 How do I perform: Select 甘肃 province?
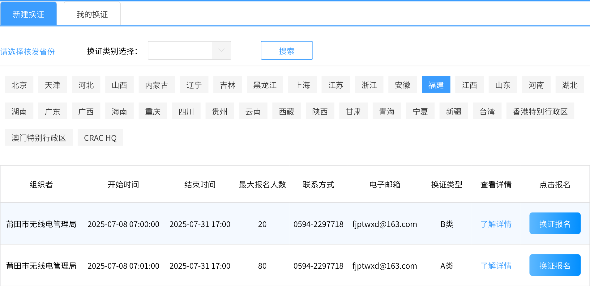(x=353, y=111)
